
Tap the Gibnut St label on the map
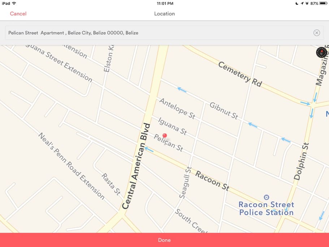(224, 111)
